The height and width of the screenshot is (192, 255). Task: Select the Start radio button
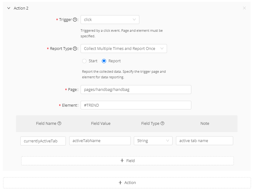click(x=84, y=61)
